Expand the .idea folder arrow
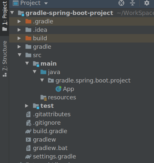154x163 pixels. 19,30
